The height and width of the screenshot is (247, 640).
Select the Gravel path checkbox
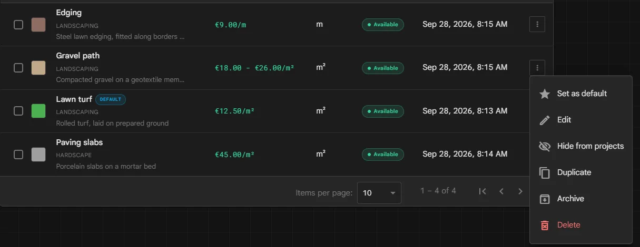pos(18,68)
